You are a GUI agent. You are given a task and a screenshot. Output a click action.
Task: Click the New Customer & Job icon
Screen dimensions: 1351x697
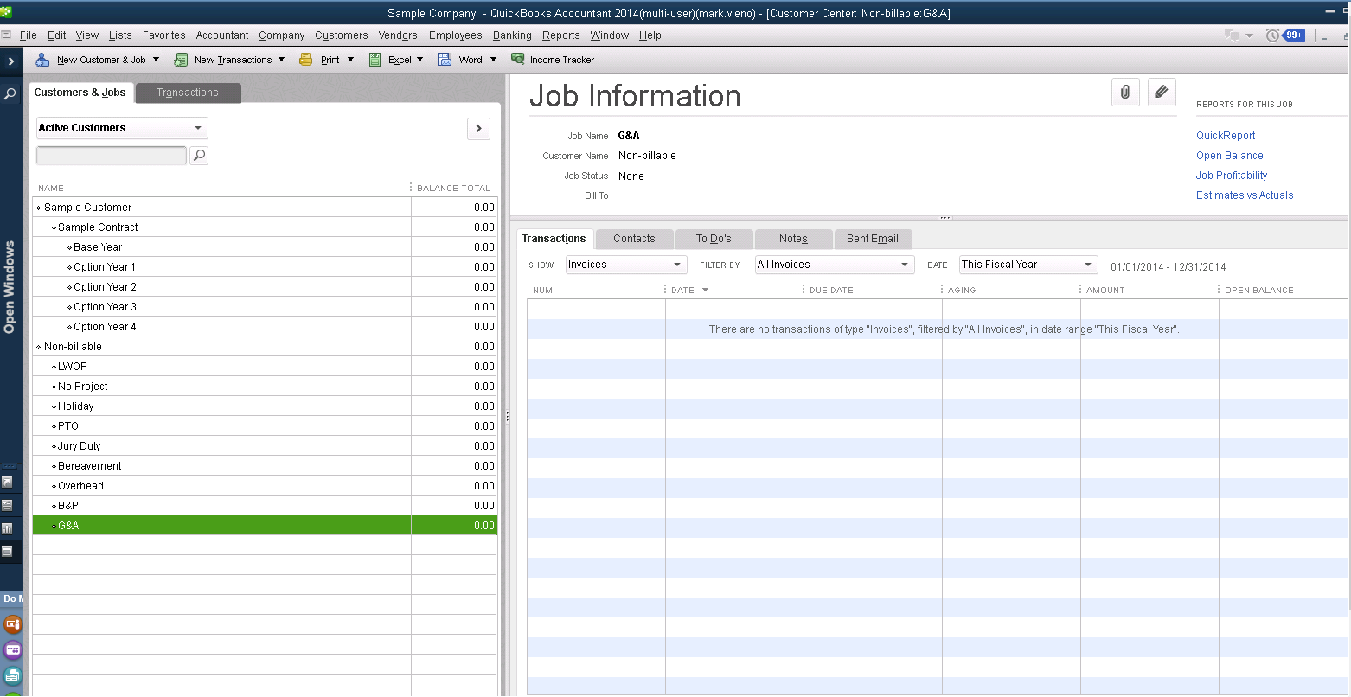tap(42, 60)
